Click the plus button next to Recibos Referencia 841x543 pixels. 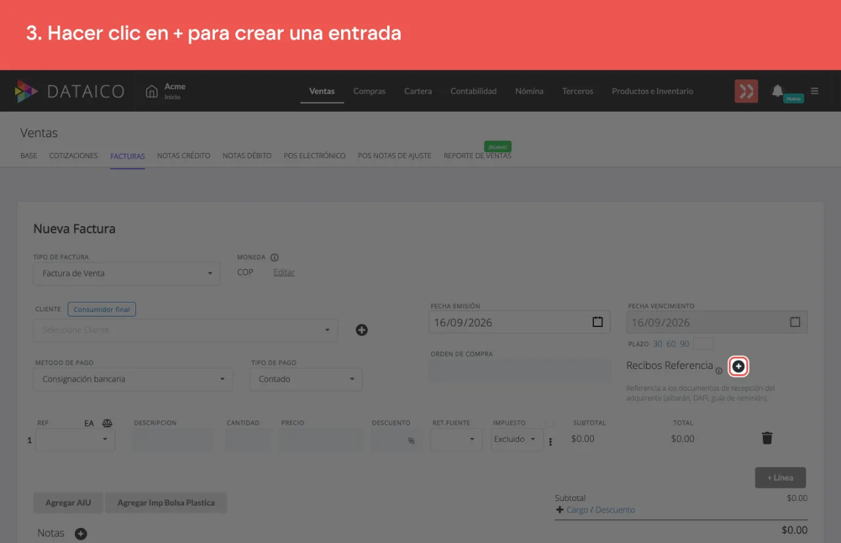pyautogui.click(x=739, y=366)
